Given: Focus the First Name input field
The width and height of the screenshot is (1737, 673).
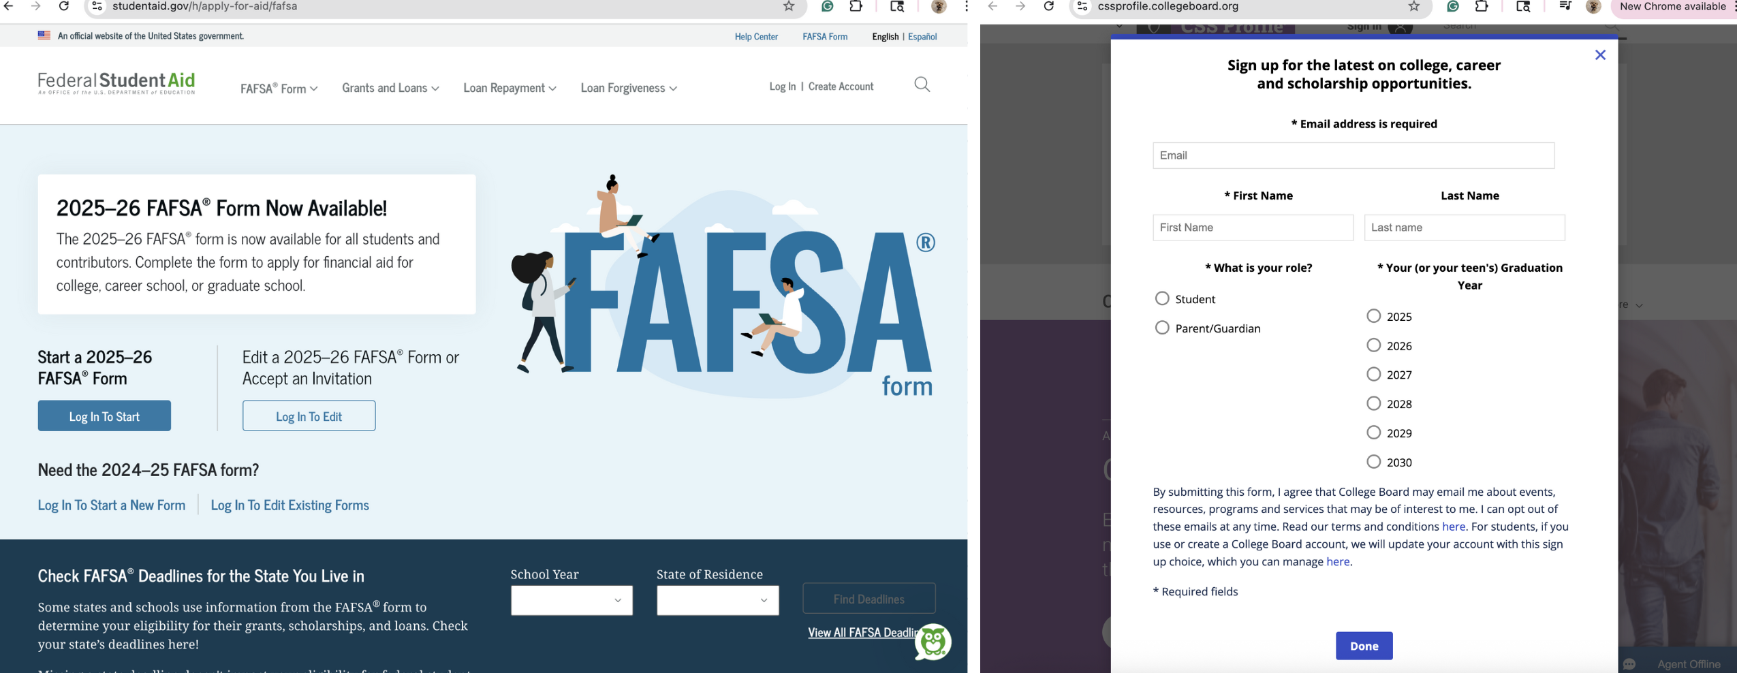Looking at the screenshot, I should pos(1253,228).
